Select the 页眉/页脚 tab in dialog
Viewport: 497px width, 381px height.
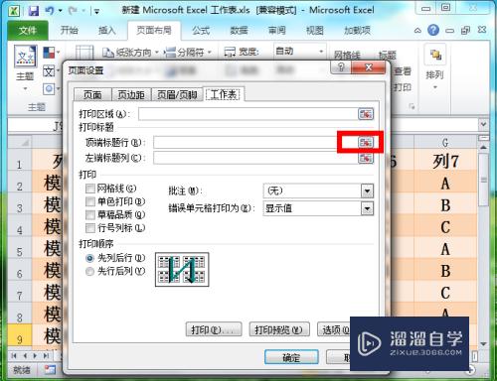pos(177,95)
